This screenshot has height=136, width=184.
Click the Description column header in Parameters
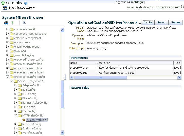click(x=135, y=63)
